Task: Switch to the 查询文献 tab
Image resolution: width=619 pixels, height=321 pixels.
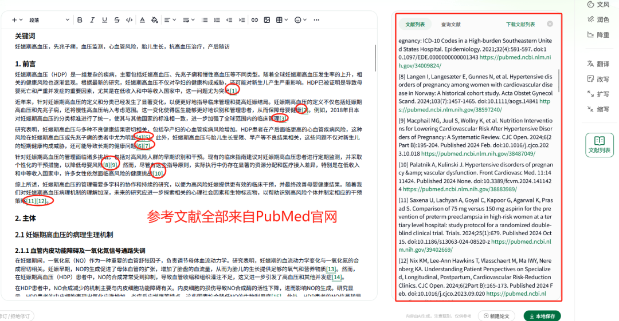Action: point(451,25)
